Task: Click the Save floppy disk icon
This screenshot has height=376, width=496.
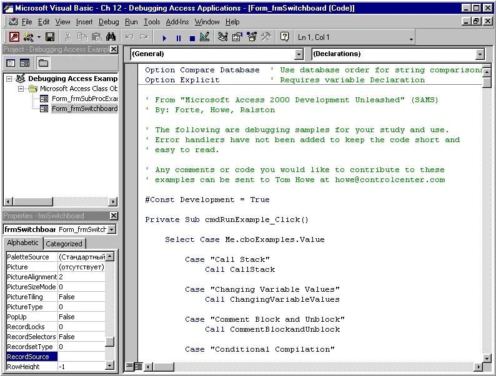Action: (x=50, y=37)
